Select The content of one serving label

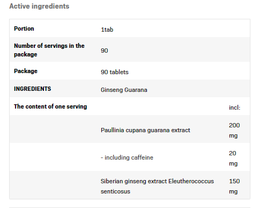(x=50, y=106)
